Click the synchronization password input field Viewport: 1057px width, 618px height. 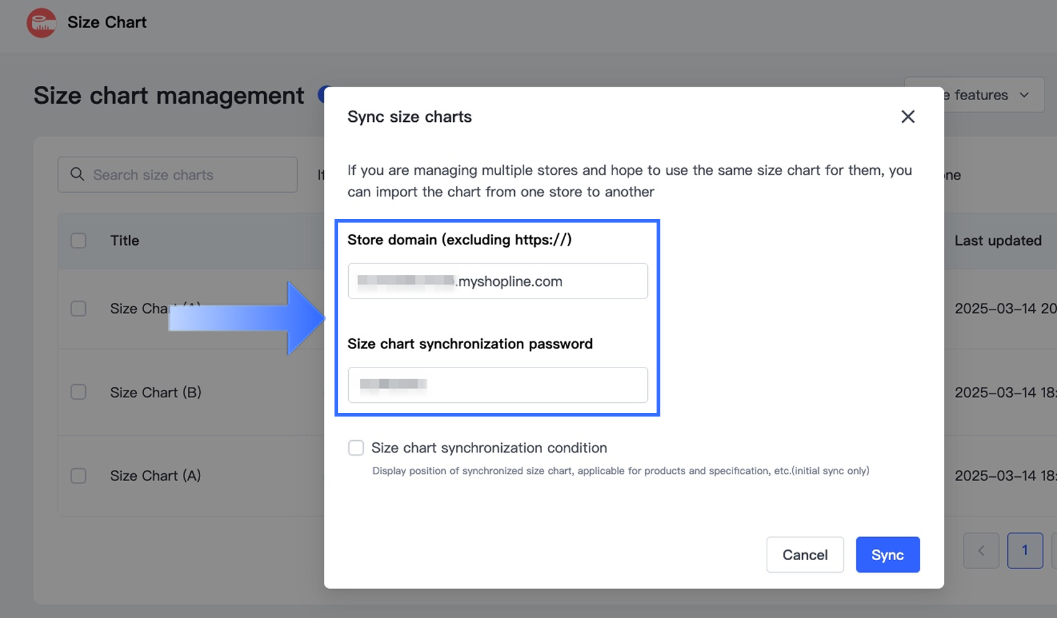click(x=497, y=385)
